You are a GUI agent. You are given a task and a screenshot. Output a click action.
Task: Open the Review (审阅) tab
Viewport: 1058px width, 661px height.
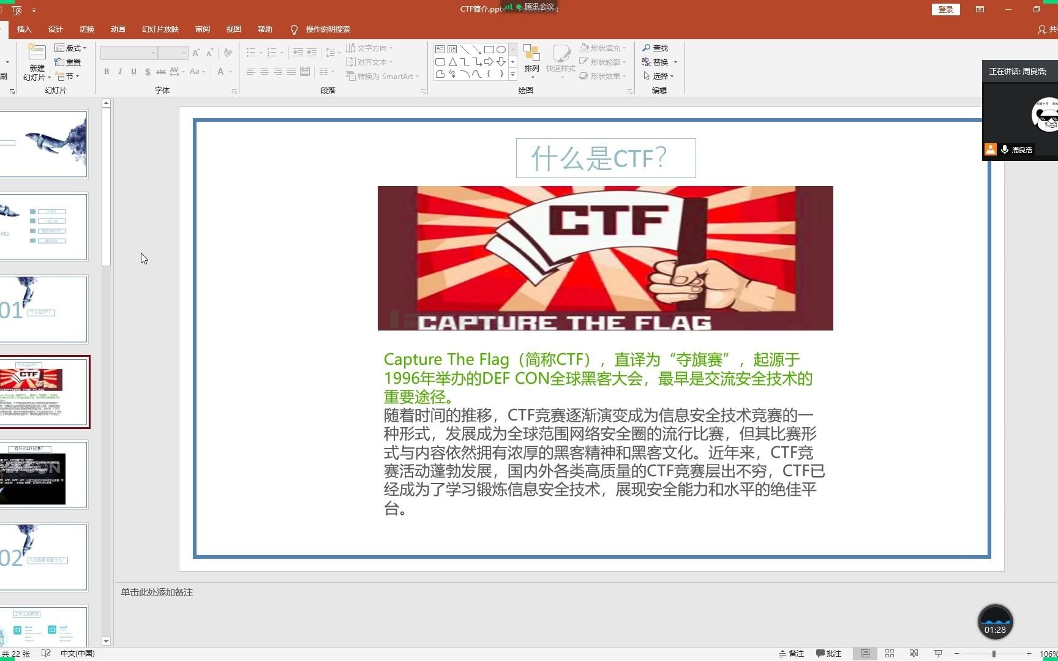203,29
